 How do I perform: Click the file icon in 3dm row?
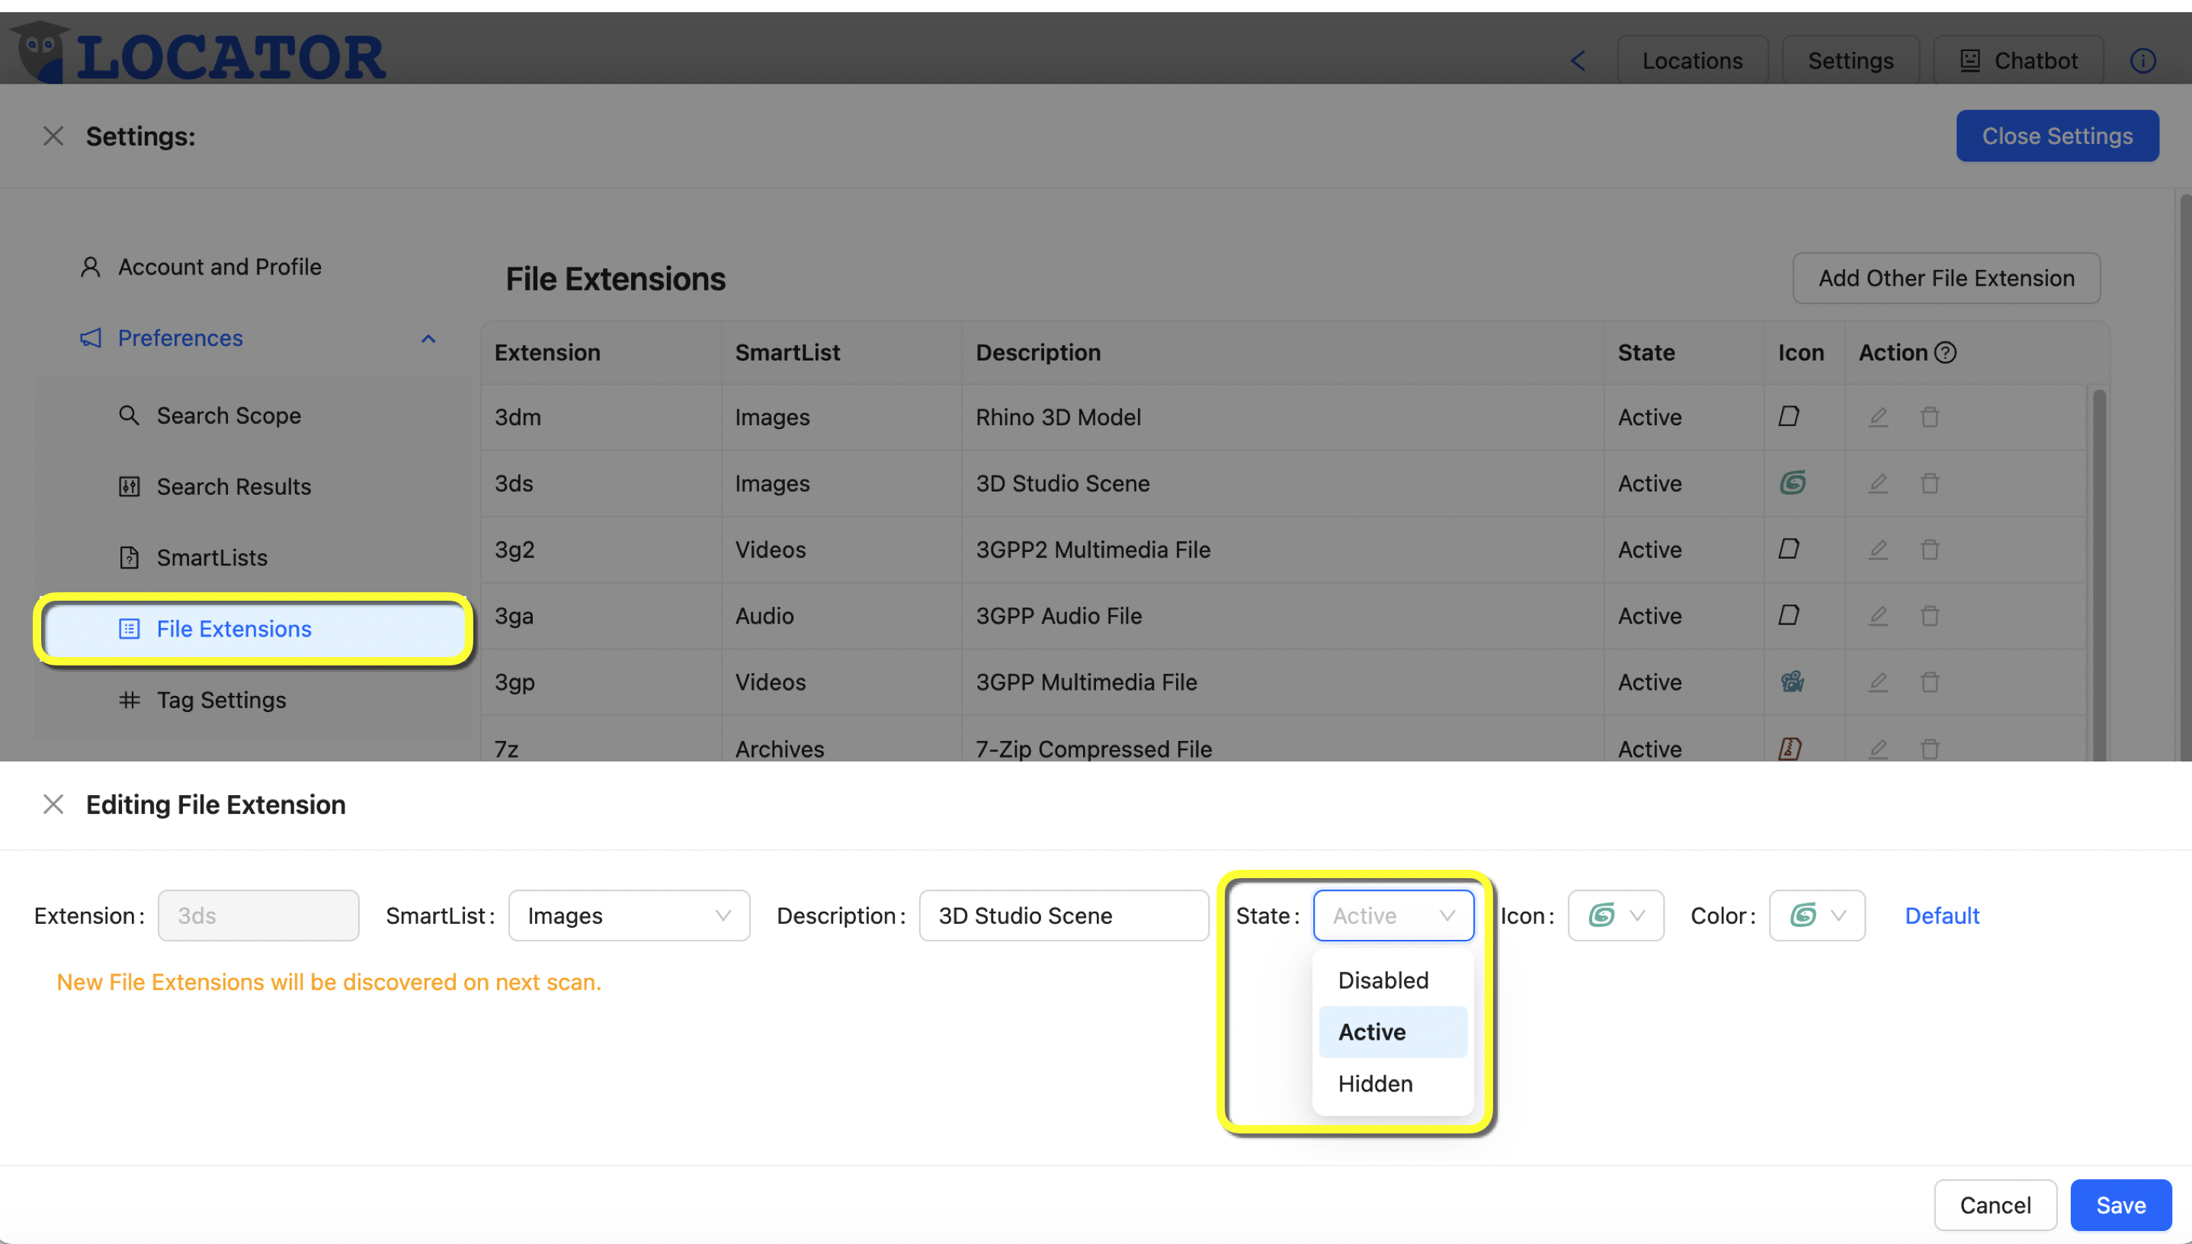(1789, 417)
